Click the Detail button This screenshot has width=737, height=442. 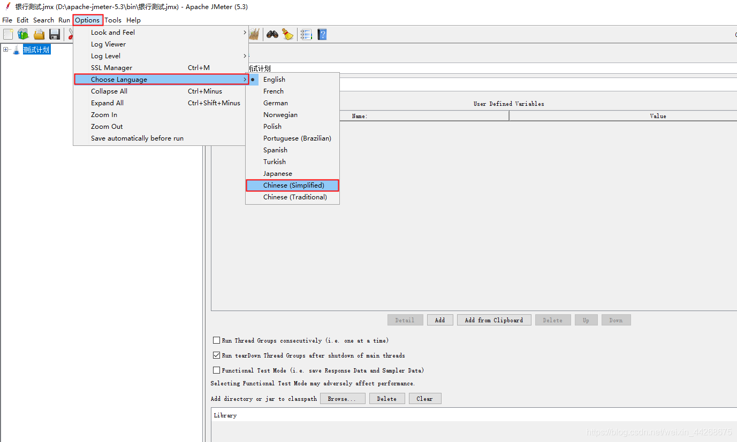405,320
